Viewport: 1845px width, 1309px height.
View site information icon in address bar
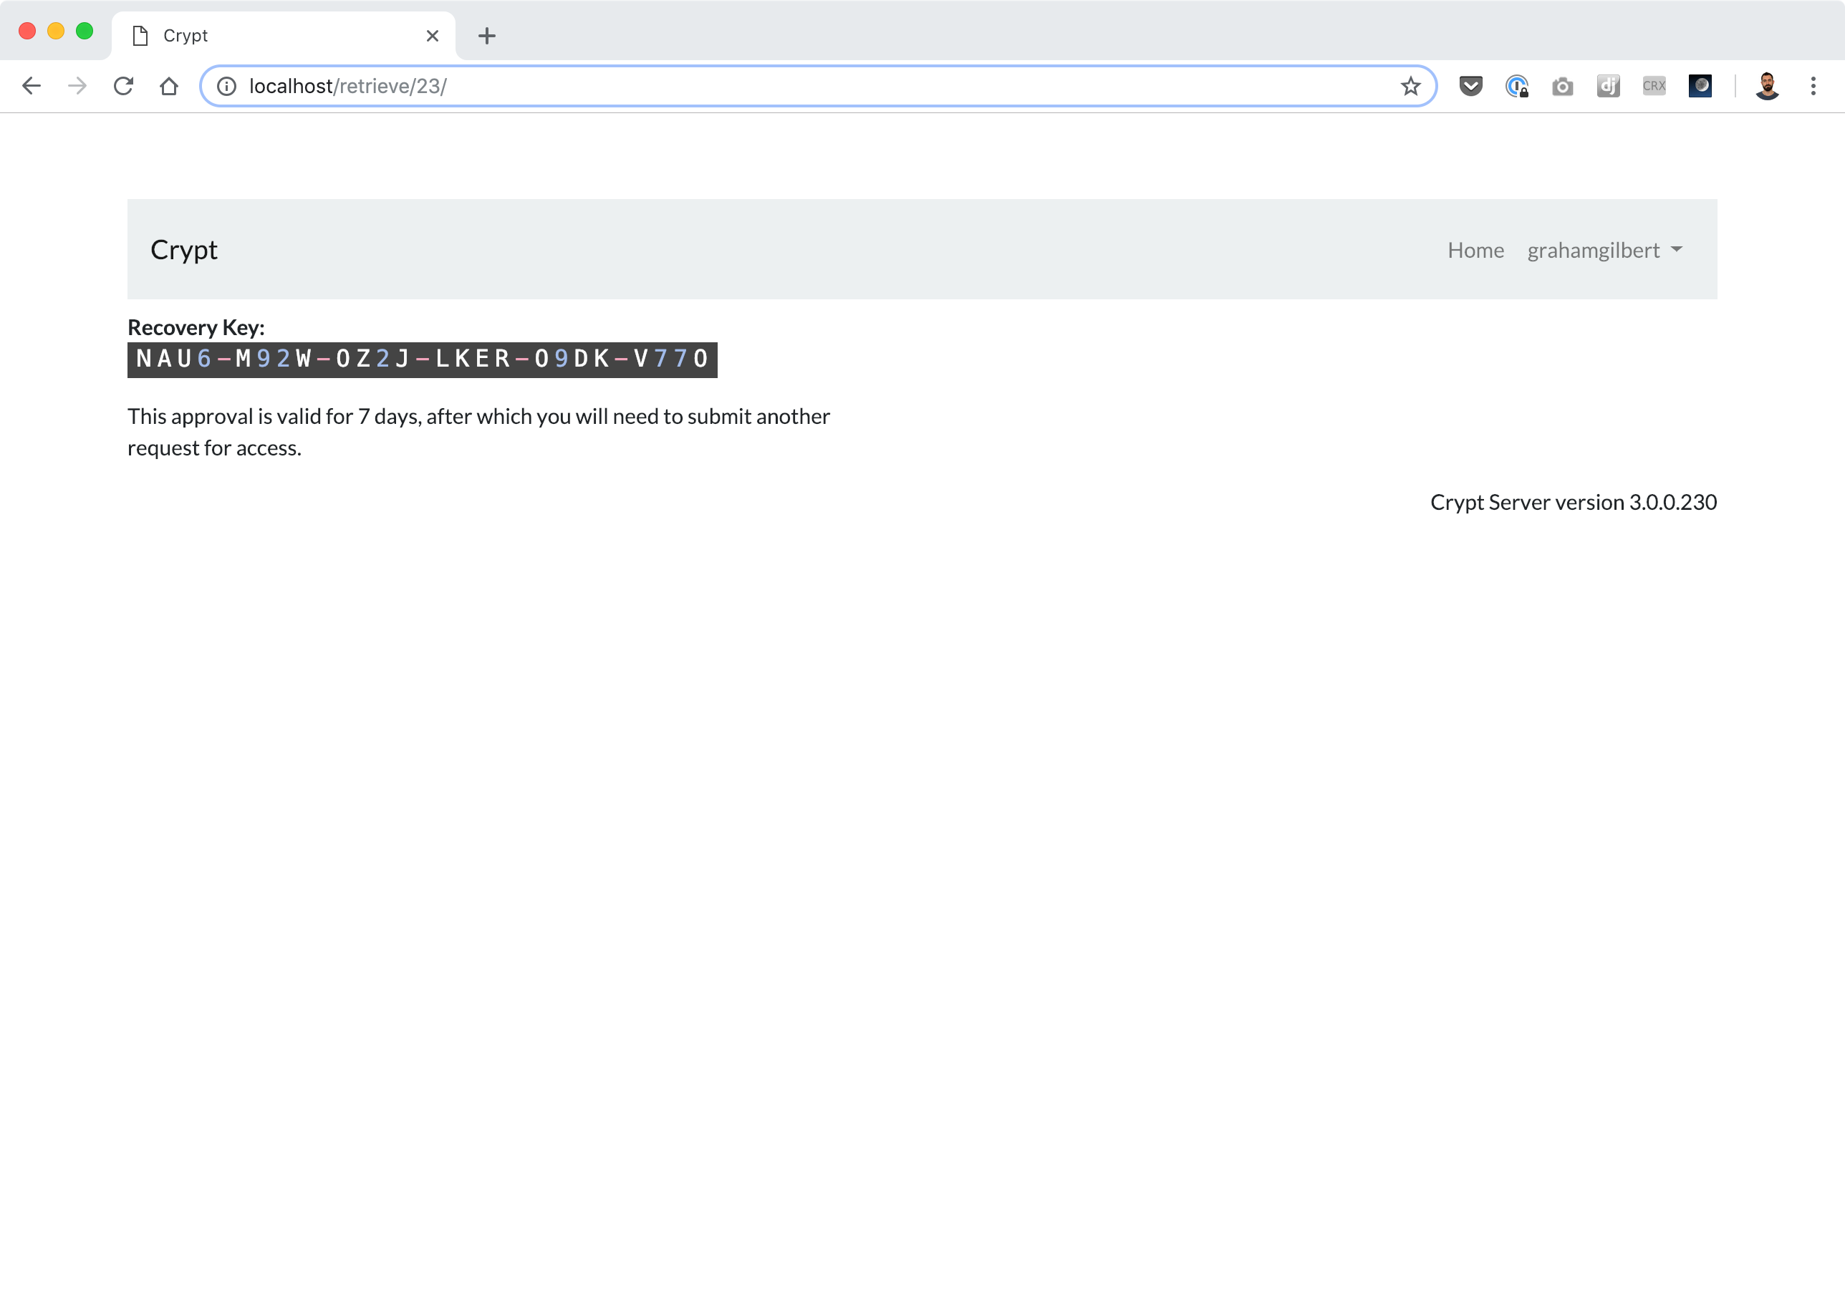[x=226, y=86]
